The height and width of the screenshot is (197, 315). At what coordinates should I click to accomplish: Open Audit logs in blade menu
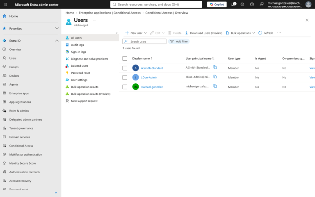78,45
